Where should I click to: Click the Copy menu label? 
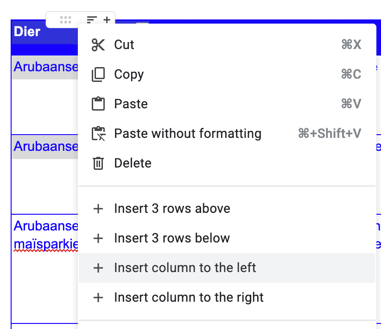click(129, 74)
